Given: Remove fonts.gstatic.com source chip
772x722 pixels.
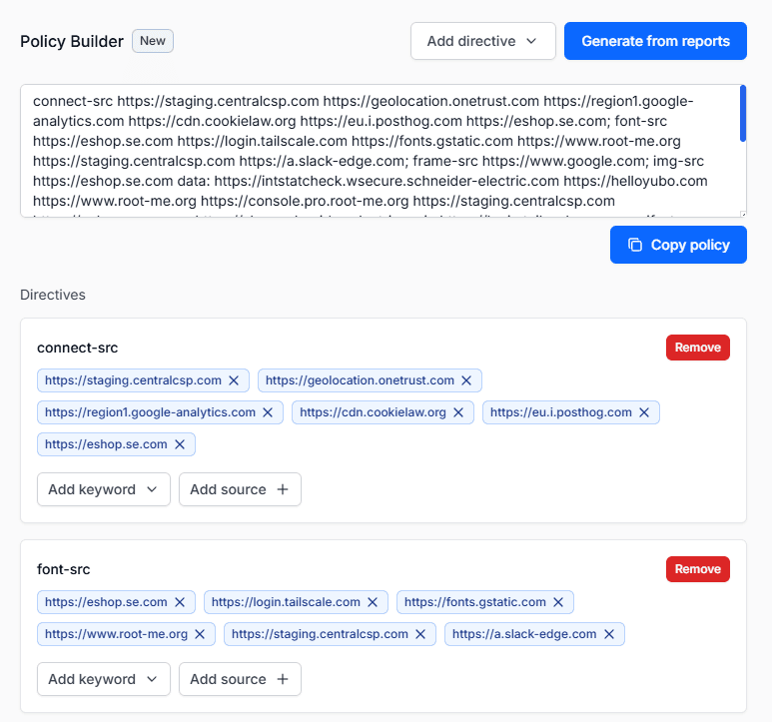Looking at the screenshot, I should (x=558, y=602).
